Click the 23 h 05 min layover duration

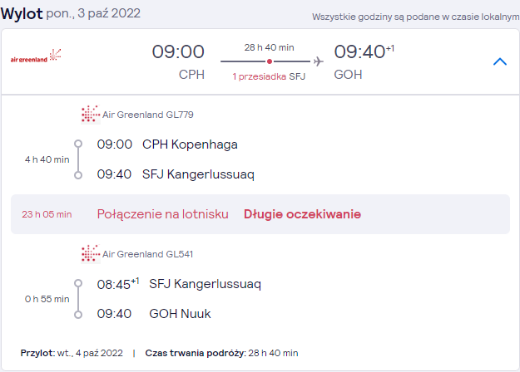pyautogui.click(x=47, y=214)
